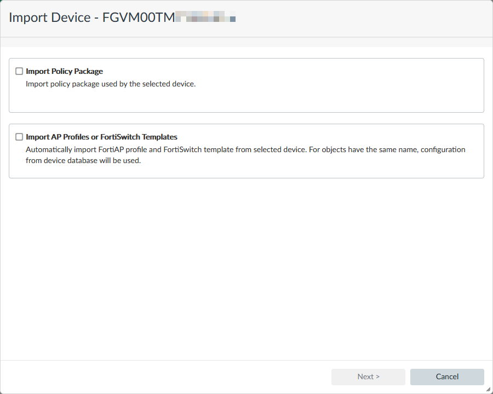Screen dimensions: 493x394
Task: Click the 'FGVM00TM' device name in the header
Action: click(138, 18)
